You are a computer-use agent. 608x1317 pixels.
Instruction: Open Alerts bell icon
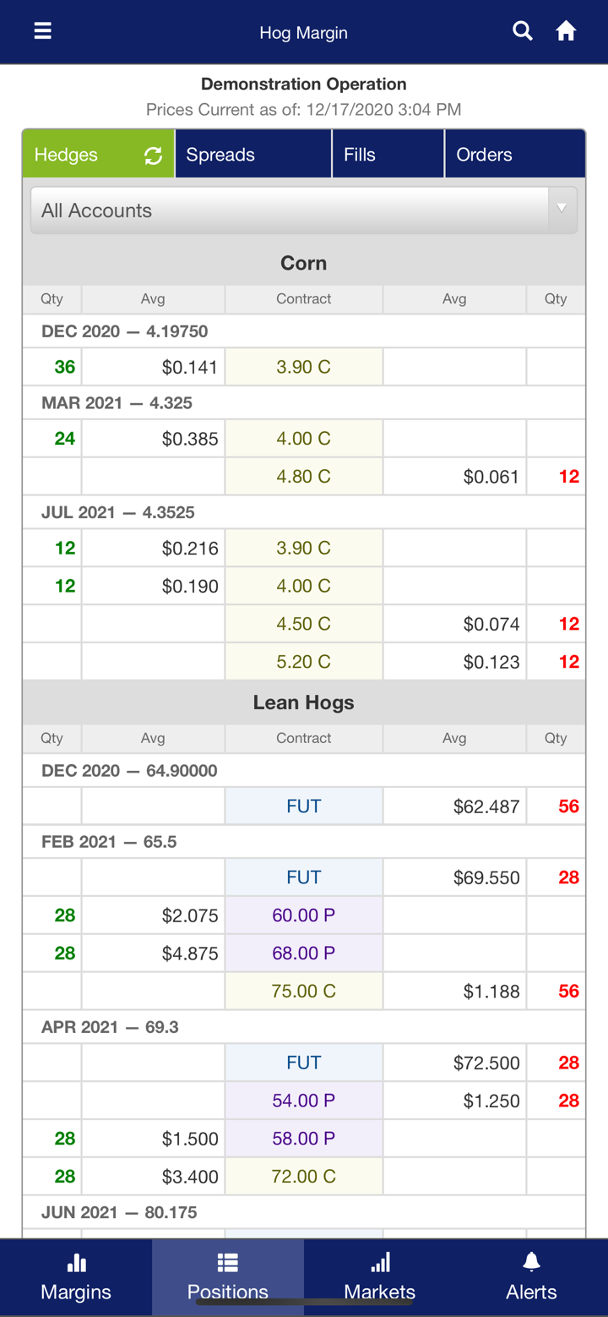point(531,1263)
